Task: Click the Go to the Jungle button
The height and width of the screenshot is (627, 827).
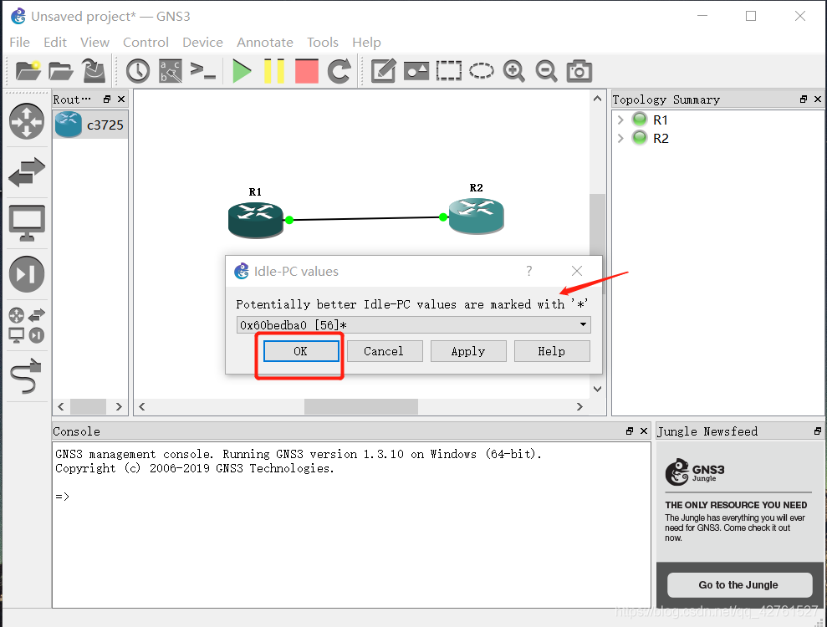Action: coord(739,585)
